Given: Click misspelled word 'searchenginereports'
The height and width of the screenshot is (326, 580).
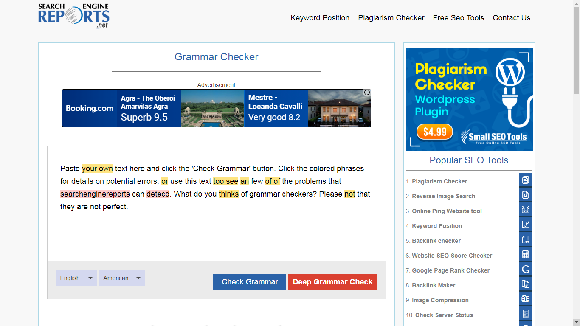Looking at the screenshot, I should click(95, 194).
